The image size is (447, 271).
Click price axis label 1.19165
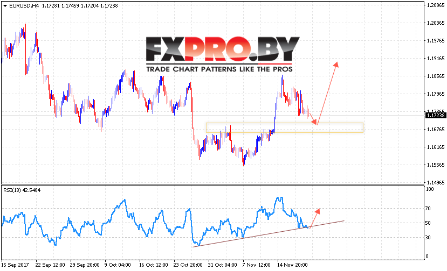click(x=436, y=58)
